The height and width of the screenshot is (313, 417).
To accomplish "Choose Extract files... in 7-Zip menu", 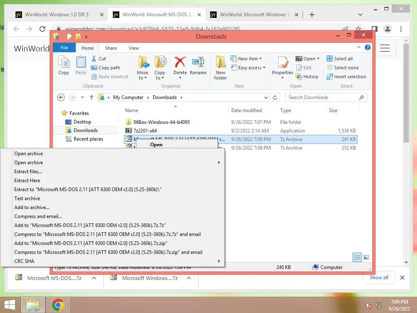I will (x=28, y=172).
